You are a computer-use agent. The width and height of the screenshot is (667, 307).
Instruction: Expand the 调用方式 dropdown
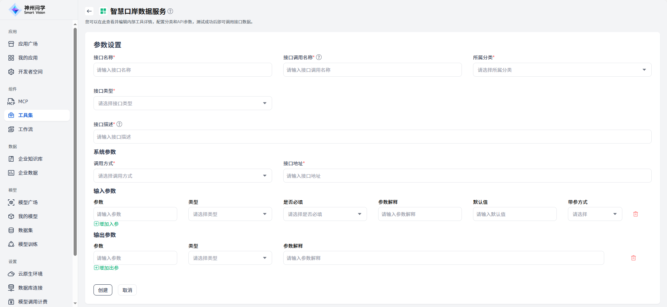point(182,176)
